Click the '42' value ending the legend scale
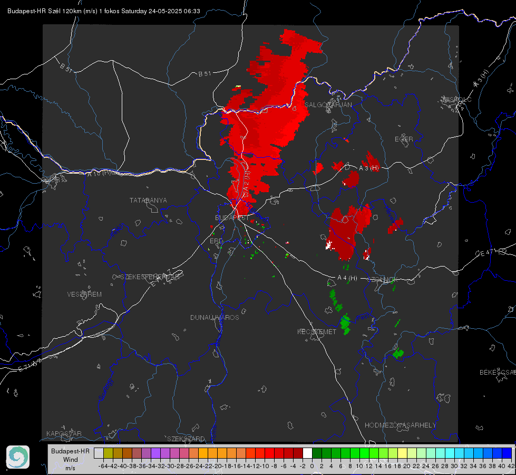Image resolution: width=516 pixels, height=475 pixels. (x=511, y=466)
